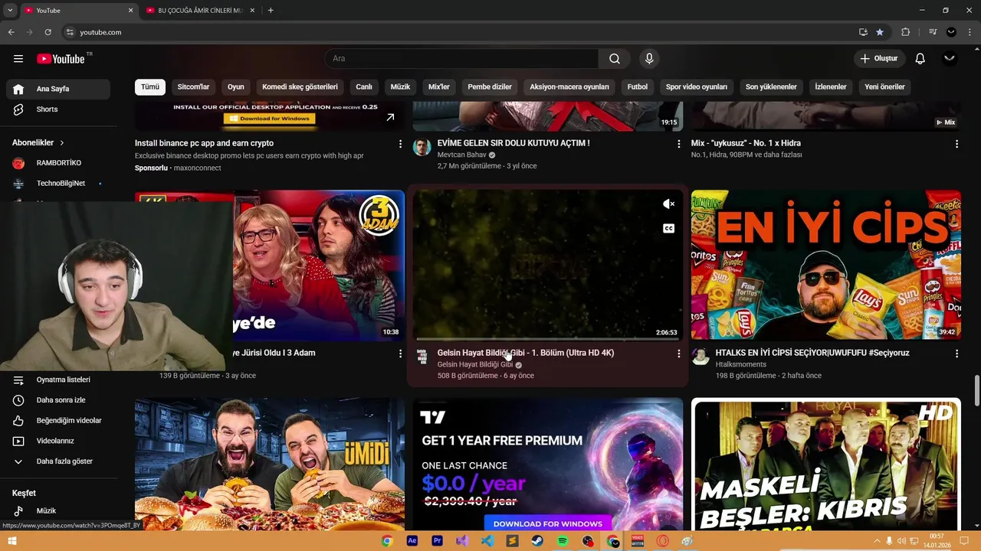Unmute the Gelsin Hayat Bildiği Gibi preview
The width and height of the screenshot is (981, 551).
[x=668, y=204]
